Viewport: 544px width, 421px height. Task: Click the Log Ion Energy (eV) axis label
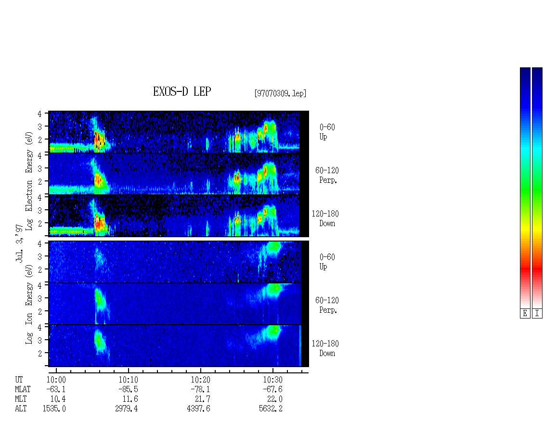click(x=29, y=305)
